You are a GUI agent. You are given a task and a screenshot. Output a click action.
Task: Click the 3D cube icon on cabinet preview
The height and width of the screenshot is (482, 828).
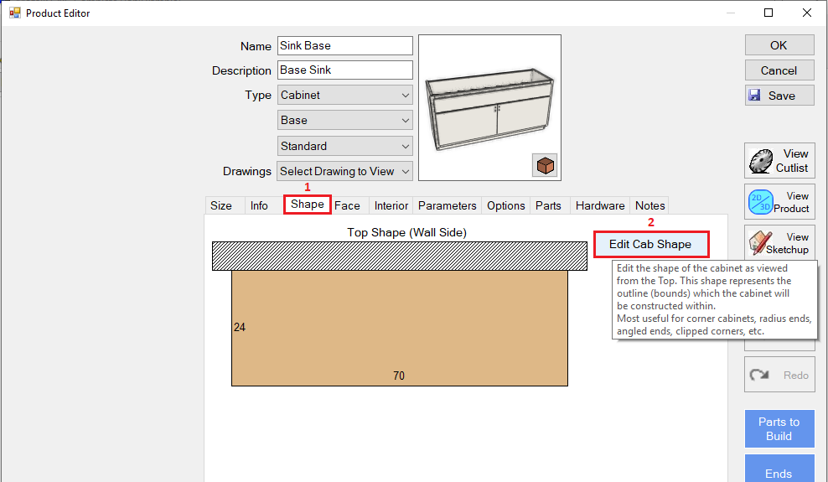click(x=546, y=166)
